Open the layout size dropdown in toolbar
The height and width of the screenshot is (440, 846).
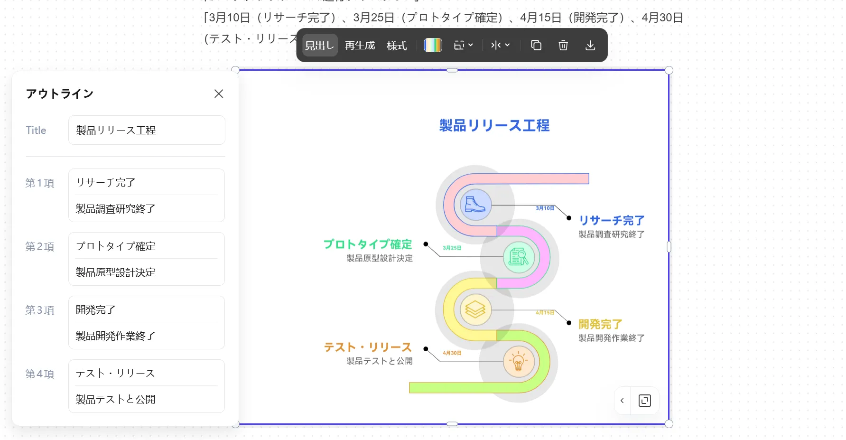tap(463, 46)
